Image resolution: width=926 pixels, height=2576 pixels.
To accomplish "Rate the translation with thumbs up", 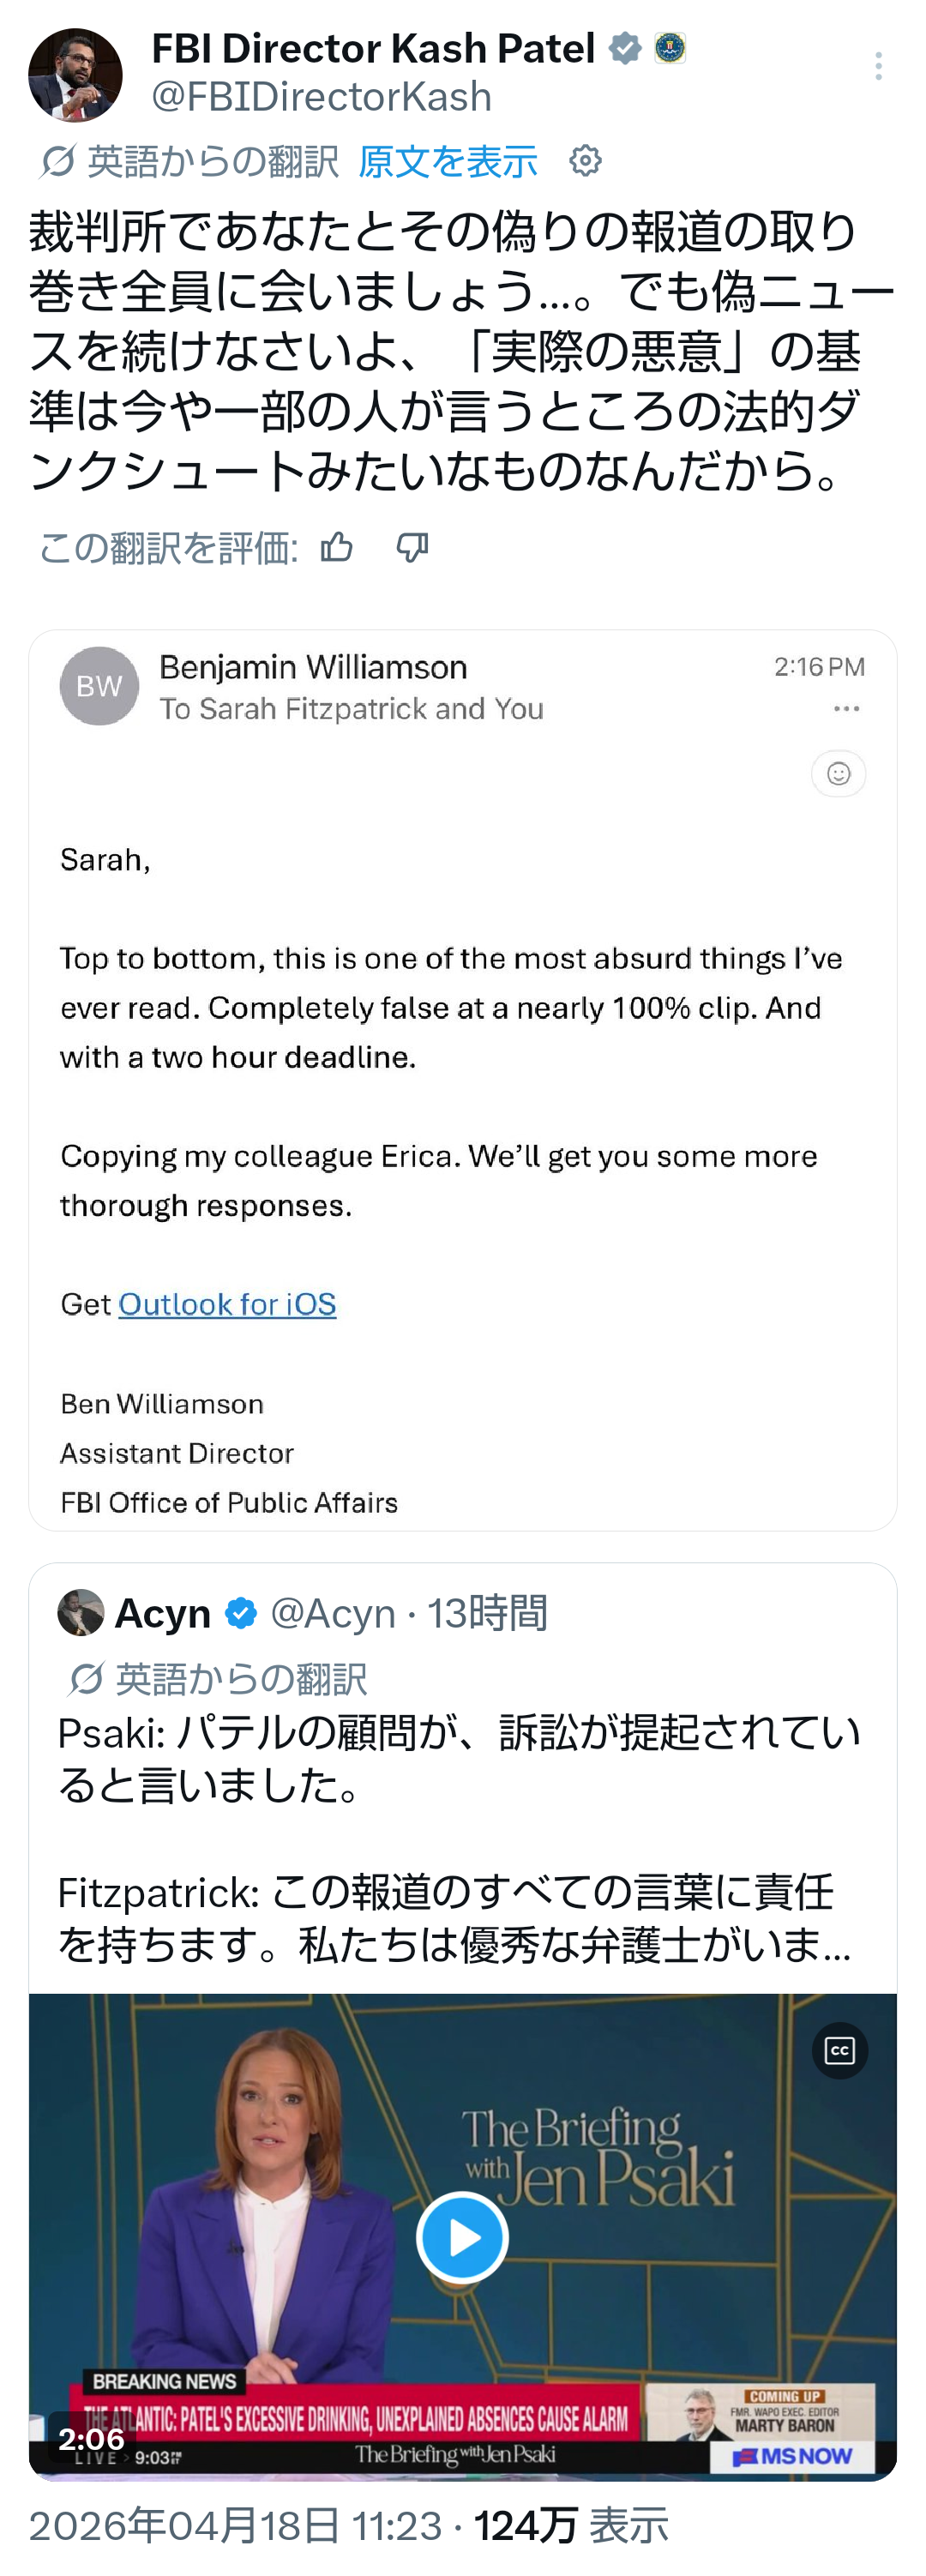I will [x=337, y=547].
